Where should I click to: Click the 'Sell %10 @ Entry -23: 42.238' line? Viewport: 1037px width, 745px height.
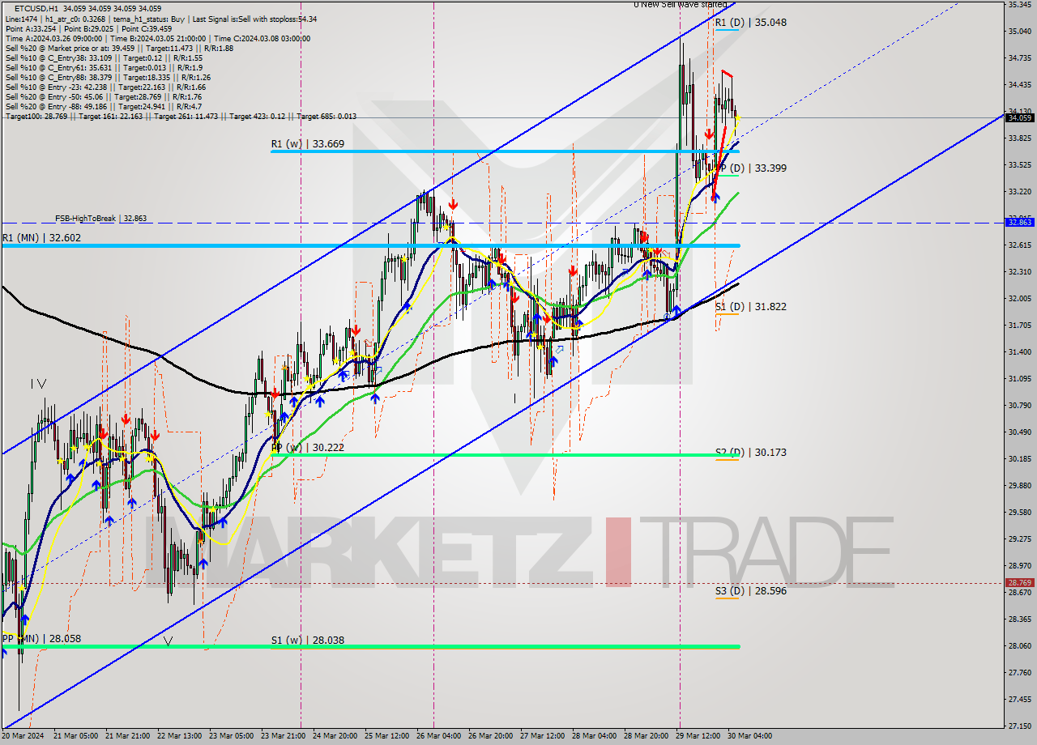[x=105, y=87]
